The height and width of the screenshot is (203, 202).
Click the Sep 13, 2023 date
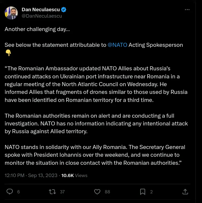pyautogui.click(x=43, y=175)
